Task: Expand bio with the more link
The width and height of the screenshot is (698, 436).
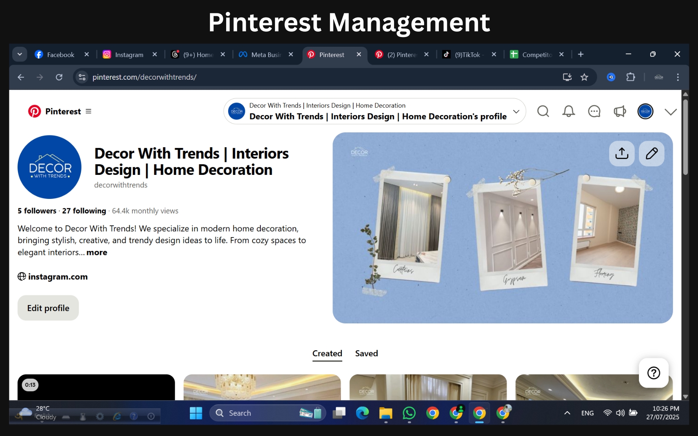Action: coord(97,252)
